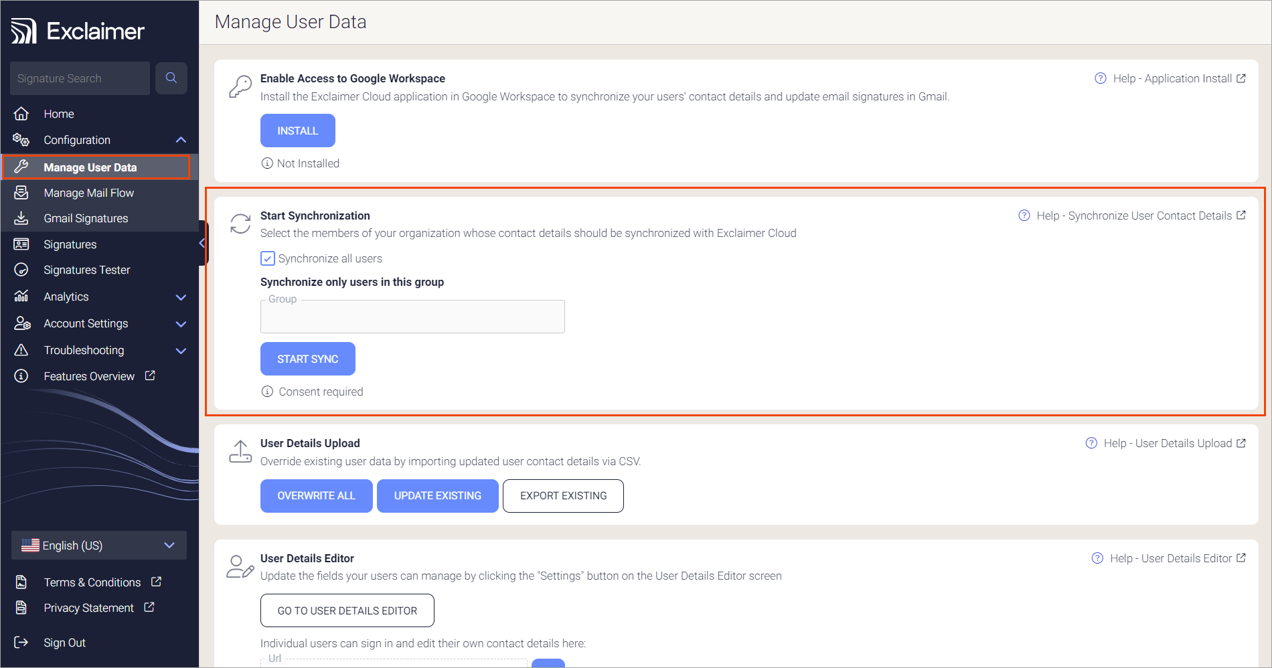Select Manage Mail Flow in the sidebar

(x=88, y=192)
